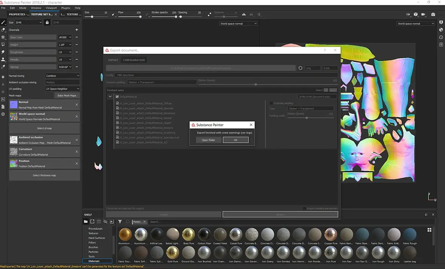
Task: Open the Viewport menu
Action: pos(51,8)
